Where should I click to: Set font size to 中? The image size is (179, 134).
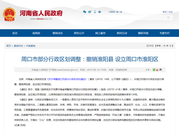coord(167,46)
